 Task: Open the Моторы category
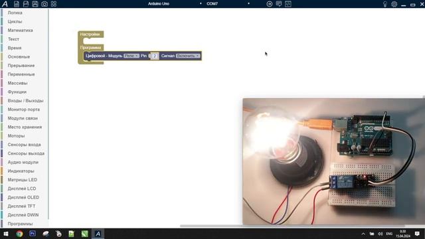click(x=16, y=135)
